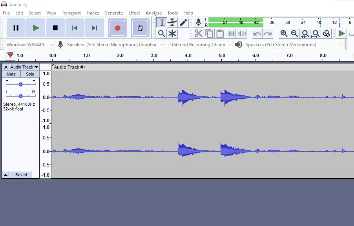
Task: Click the Undo arrow icon
Action: point(257,34)
